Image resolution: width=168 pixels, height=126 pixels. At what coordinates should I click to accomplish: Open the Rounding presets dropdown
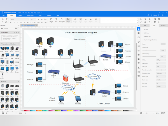(161, 70)
